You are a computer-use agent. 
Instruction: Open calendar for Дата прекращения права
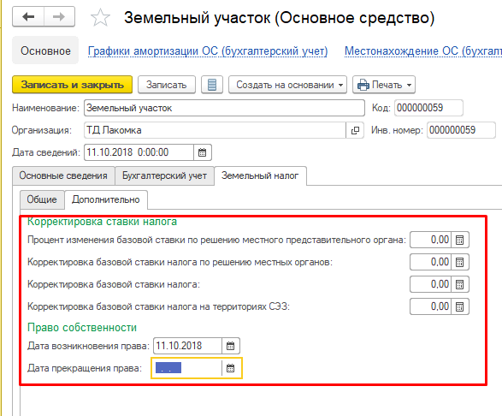[x=231, y=368]
